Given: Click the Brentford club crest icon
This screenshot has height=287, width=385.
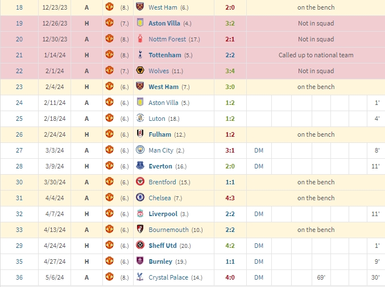Looking at the screenshot, I should pos(140,182).
